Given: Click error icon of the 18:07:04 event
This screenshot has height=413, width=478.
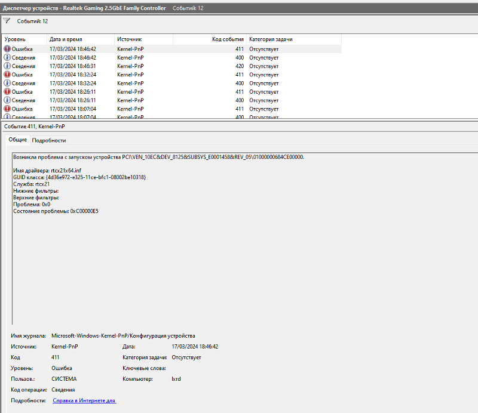Looking at the screenshot, I should coord(7,109).
